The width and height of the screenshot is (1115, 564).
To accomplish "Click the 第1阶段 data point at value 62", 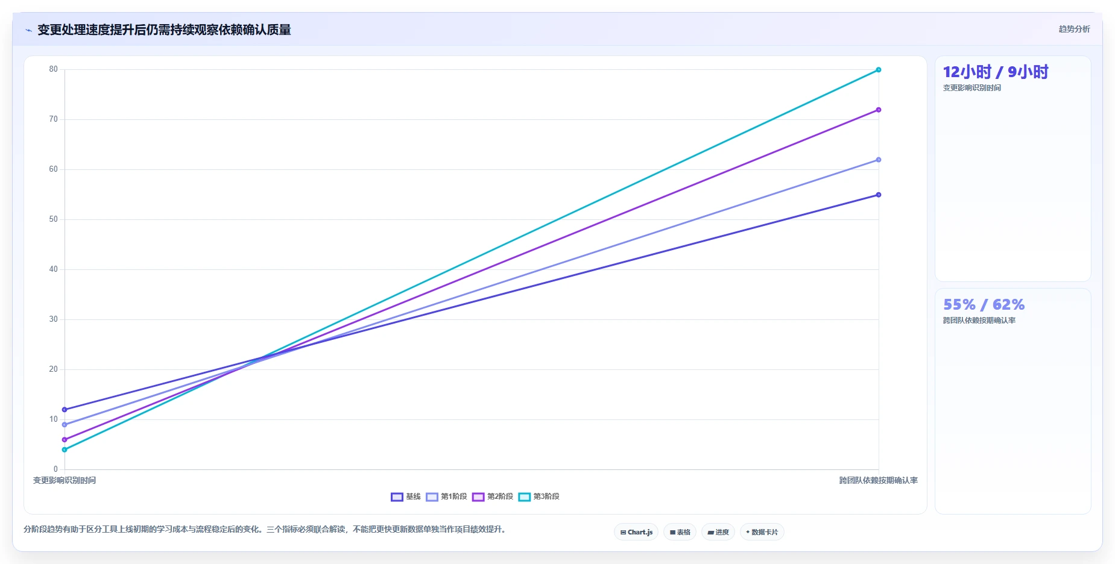I will 879,160.
